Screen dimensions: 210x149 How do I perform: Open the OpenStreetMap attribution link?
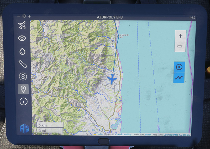coord(123,134)
